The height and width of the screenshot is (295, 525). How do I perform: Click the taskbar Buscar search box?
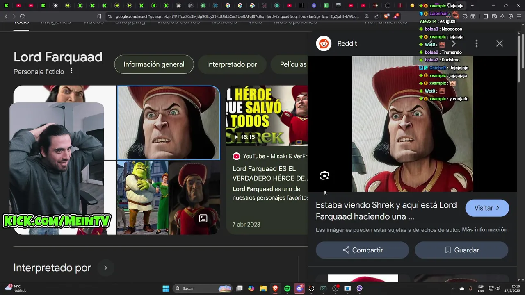pyautogui.click(x=203, y=288)
